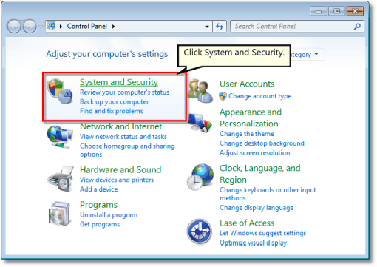The height and width of the screenshot is (267, 377).
Task: Open the Ease of Access icon
Action: coord(200,231)
